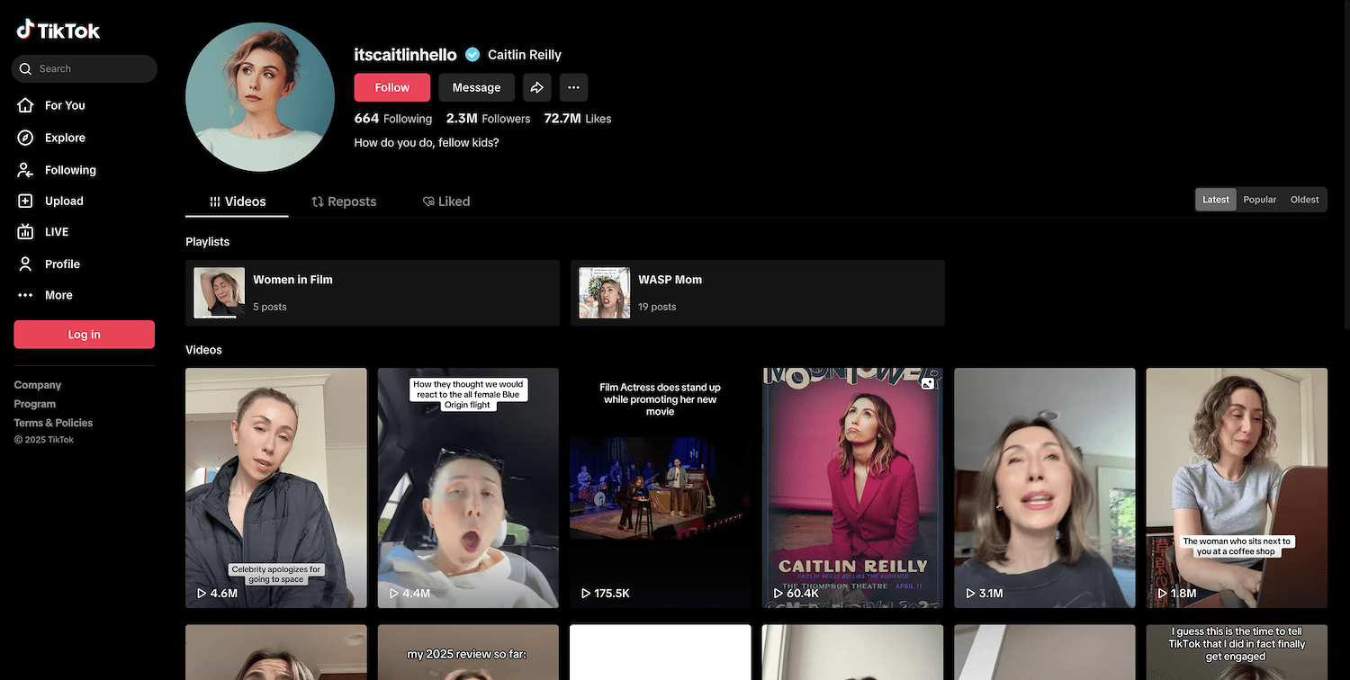
Task: Open the sidebar More menu
Action: pos(58,295)
